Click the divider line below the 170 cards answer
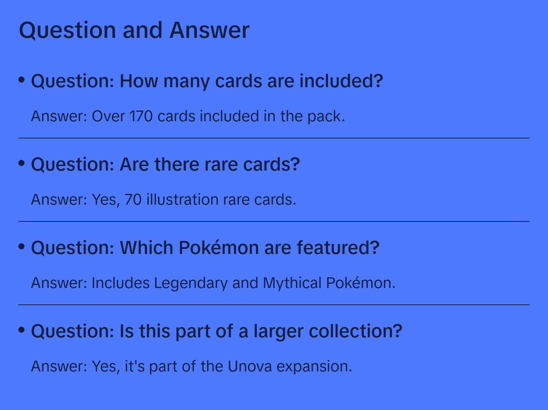 point(274,138)
